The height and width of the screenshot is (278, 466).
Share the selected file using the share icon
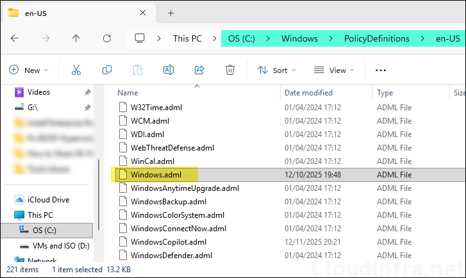(199, 70)
